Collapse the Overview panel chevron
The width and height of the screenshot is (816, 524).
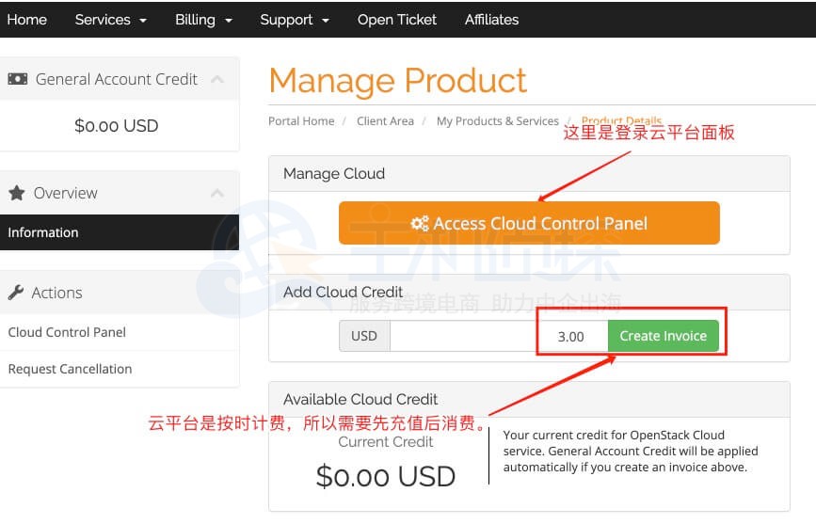(217, 193)
